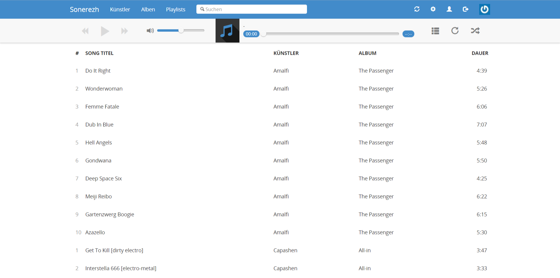Go to Sonerezh home link
The image size is (560, 278).
tap(84, 9)
